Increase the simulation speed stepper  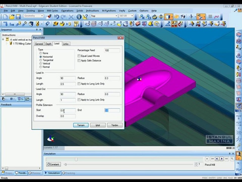(x=196, y=163)
